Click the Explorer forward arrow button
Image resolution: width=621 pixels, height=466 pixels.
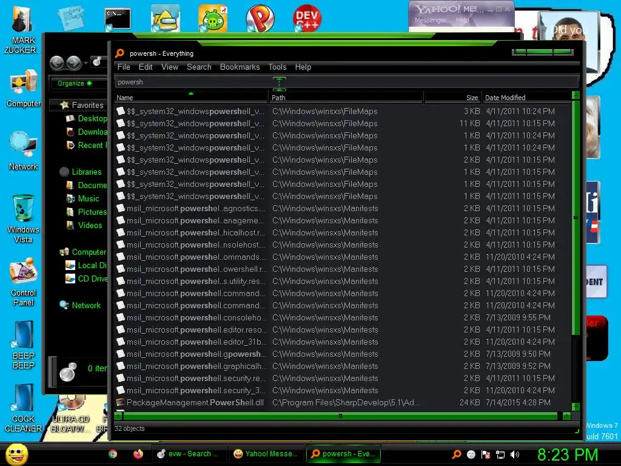click(x=73, y=62)
